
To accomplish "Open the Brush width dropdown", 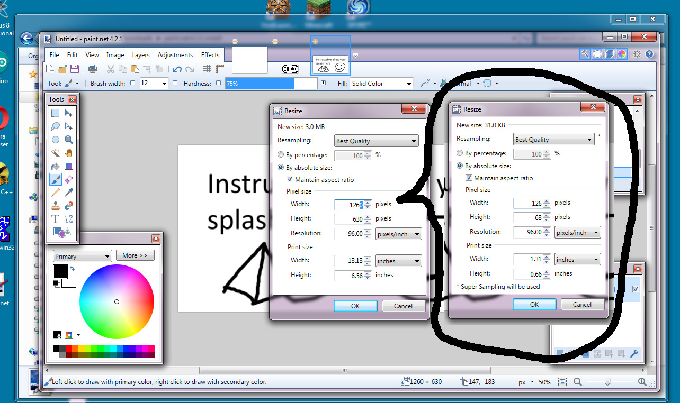I will (164, 84).
